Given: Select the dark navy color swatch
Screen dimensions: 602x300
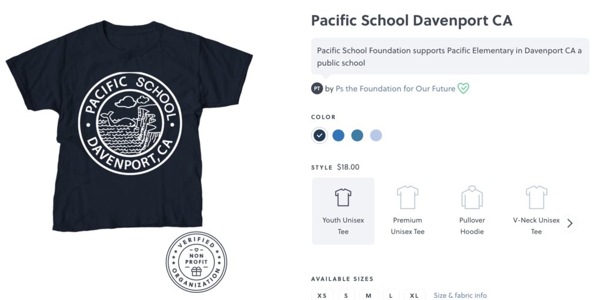Looking at the screenshot, I should 319,136.
